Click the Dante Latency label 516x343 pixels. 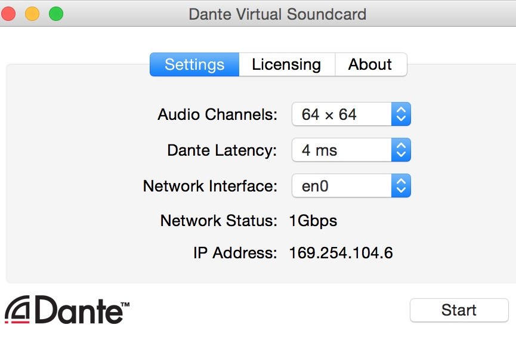222,150
